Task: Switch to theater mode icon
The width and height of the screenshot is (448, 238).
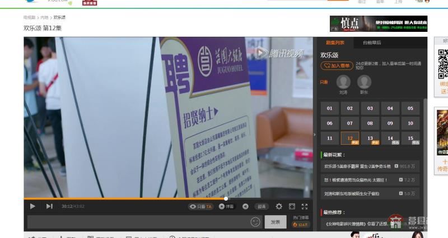Action: [x=292, y=206]
